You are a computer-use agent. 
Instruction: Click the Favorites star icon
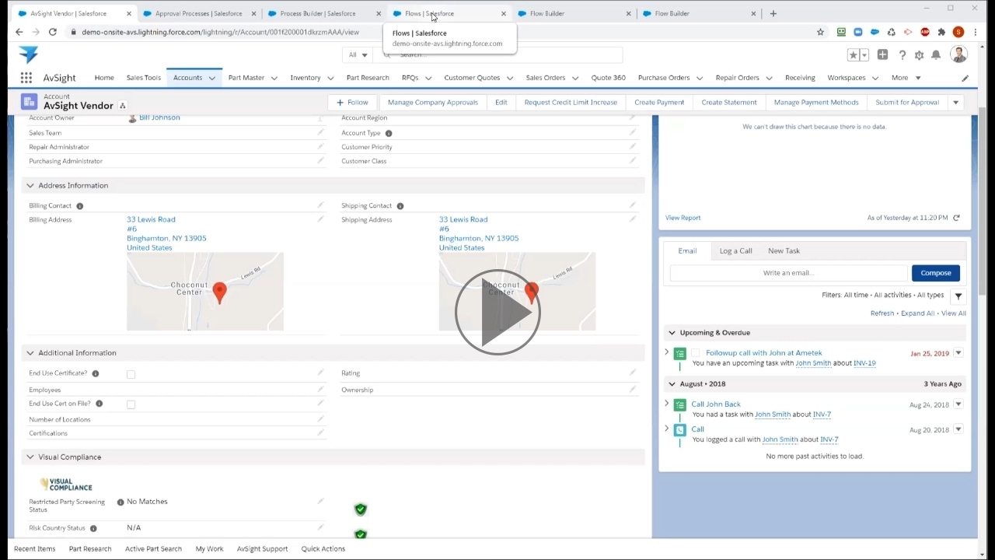point(854,55)
